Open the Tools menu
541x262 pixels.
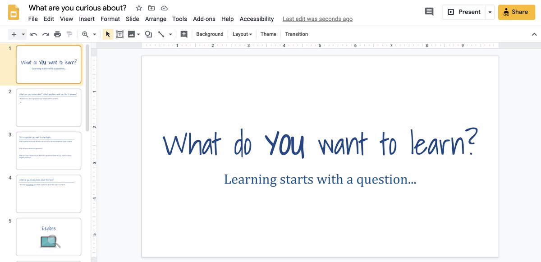[x=179, y=19]
